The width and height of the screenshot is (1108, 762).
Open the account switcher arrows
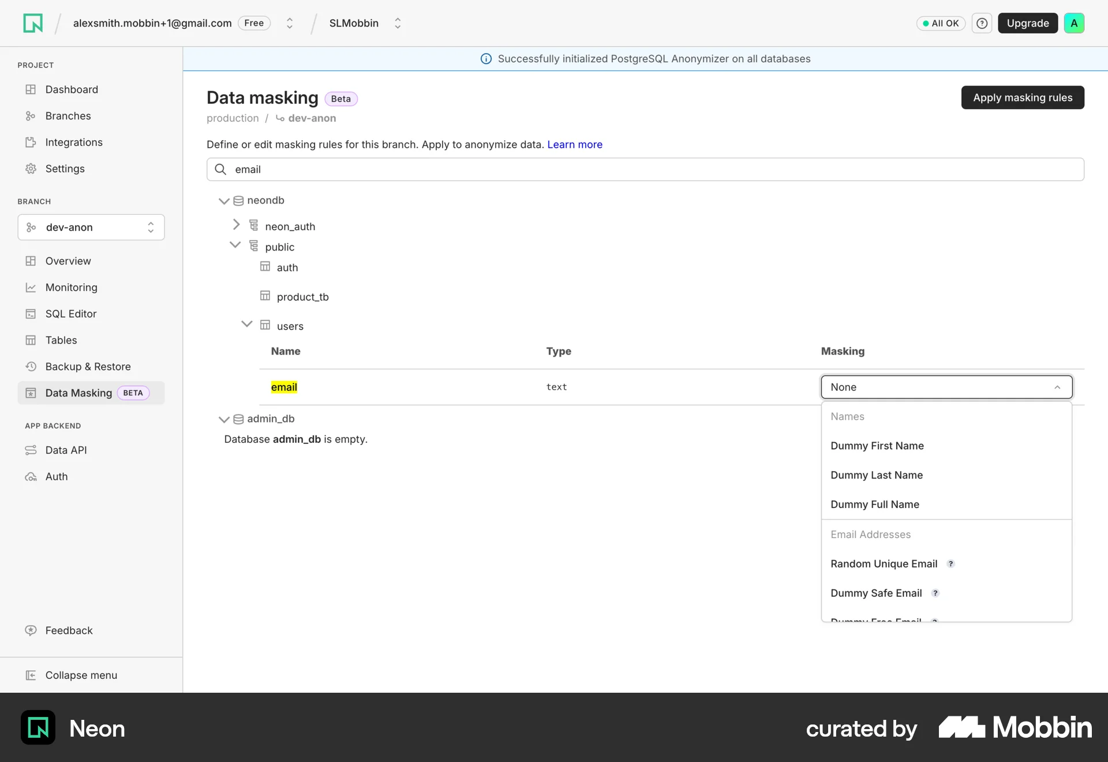(290, 23)
